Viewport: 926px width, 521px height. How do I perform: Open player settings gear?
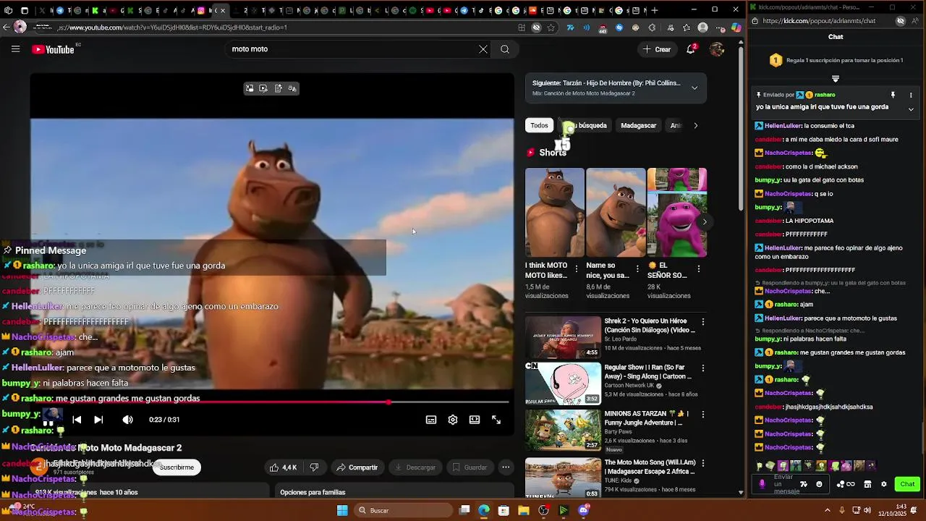(453, 420)
